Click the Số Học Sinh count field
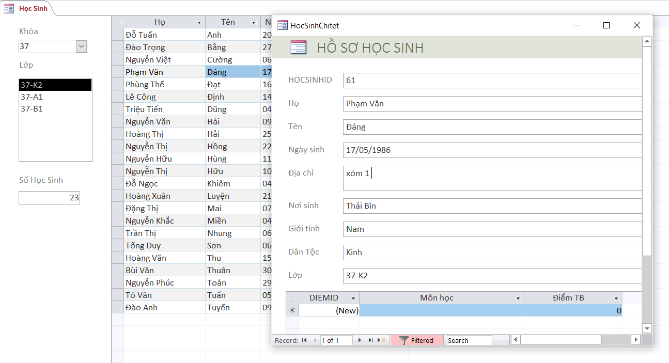The height and width of the screenshot is (363, 669). tap(49, 197)
